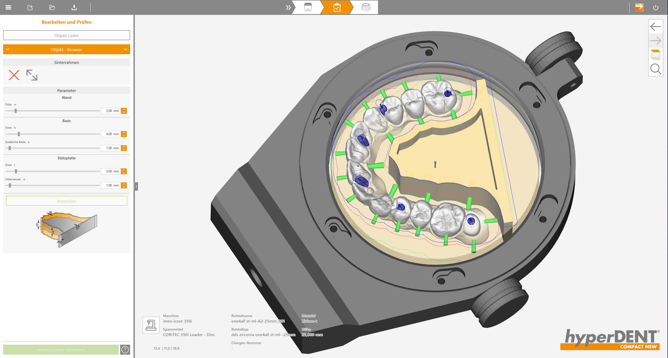Click the orange export arrow icon

tap(639, 7)
